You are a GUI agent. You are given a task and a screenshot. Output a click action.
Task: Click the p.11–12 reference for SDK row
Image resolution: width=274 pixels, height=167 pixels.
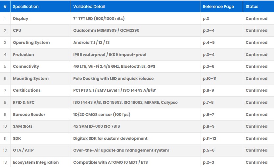click(210, 139)
